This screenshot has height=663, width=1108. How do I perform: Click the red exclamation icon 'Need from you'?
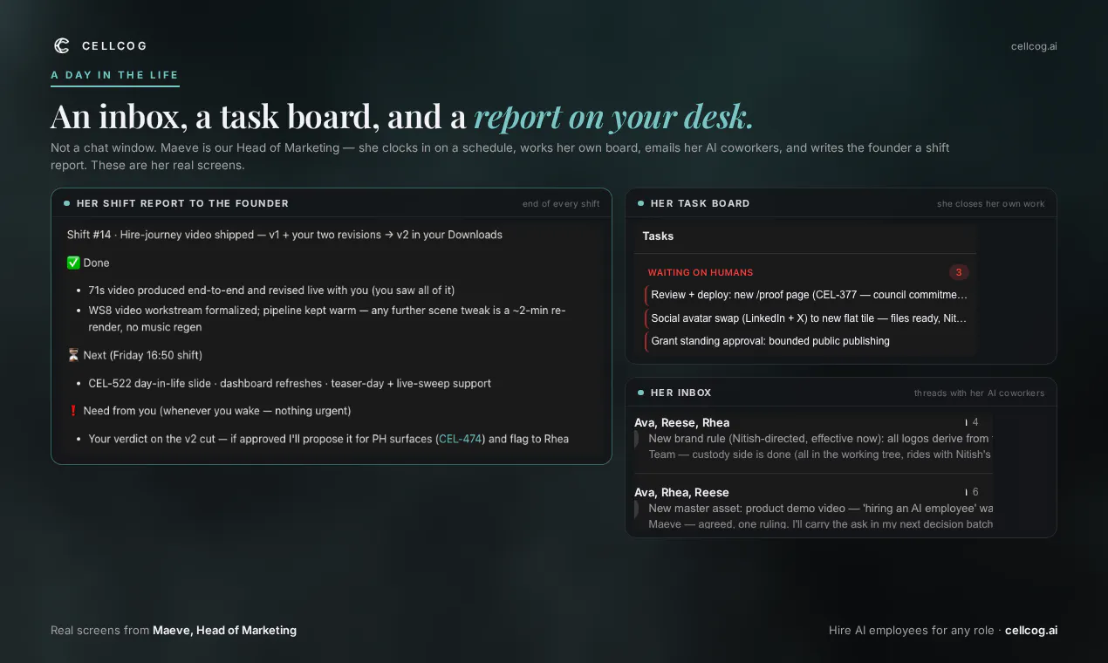(73, 411)
